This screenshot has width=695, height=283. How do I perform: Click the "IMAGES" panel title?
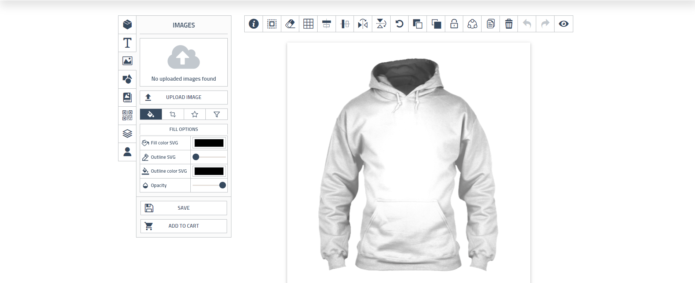pos(184,25)
